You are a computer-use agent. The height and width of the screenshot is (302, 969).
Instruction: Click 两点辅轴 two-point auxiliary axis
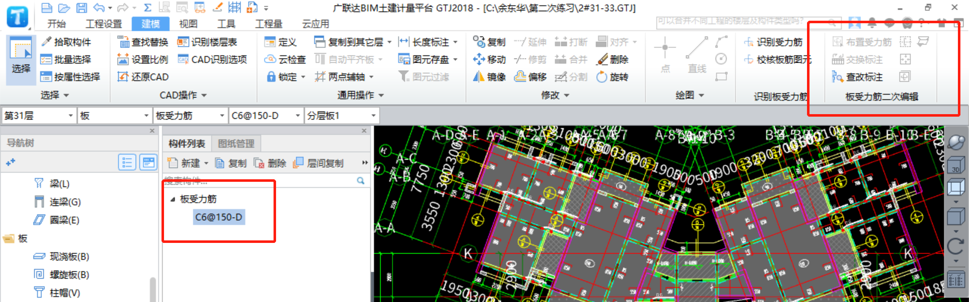tap(344, 77)
